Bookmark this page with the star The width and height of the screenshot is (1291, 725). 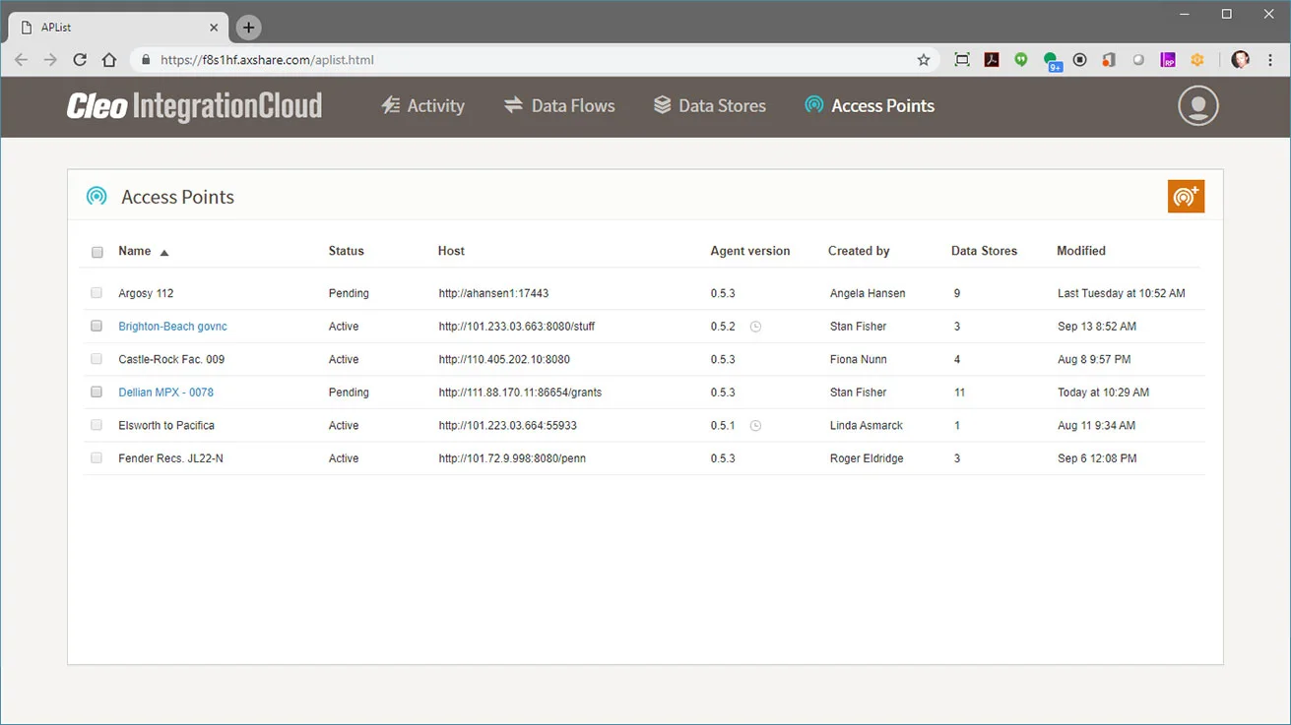tap(924, 60)
